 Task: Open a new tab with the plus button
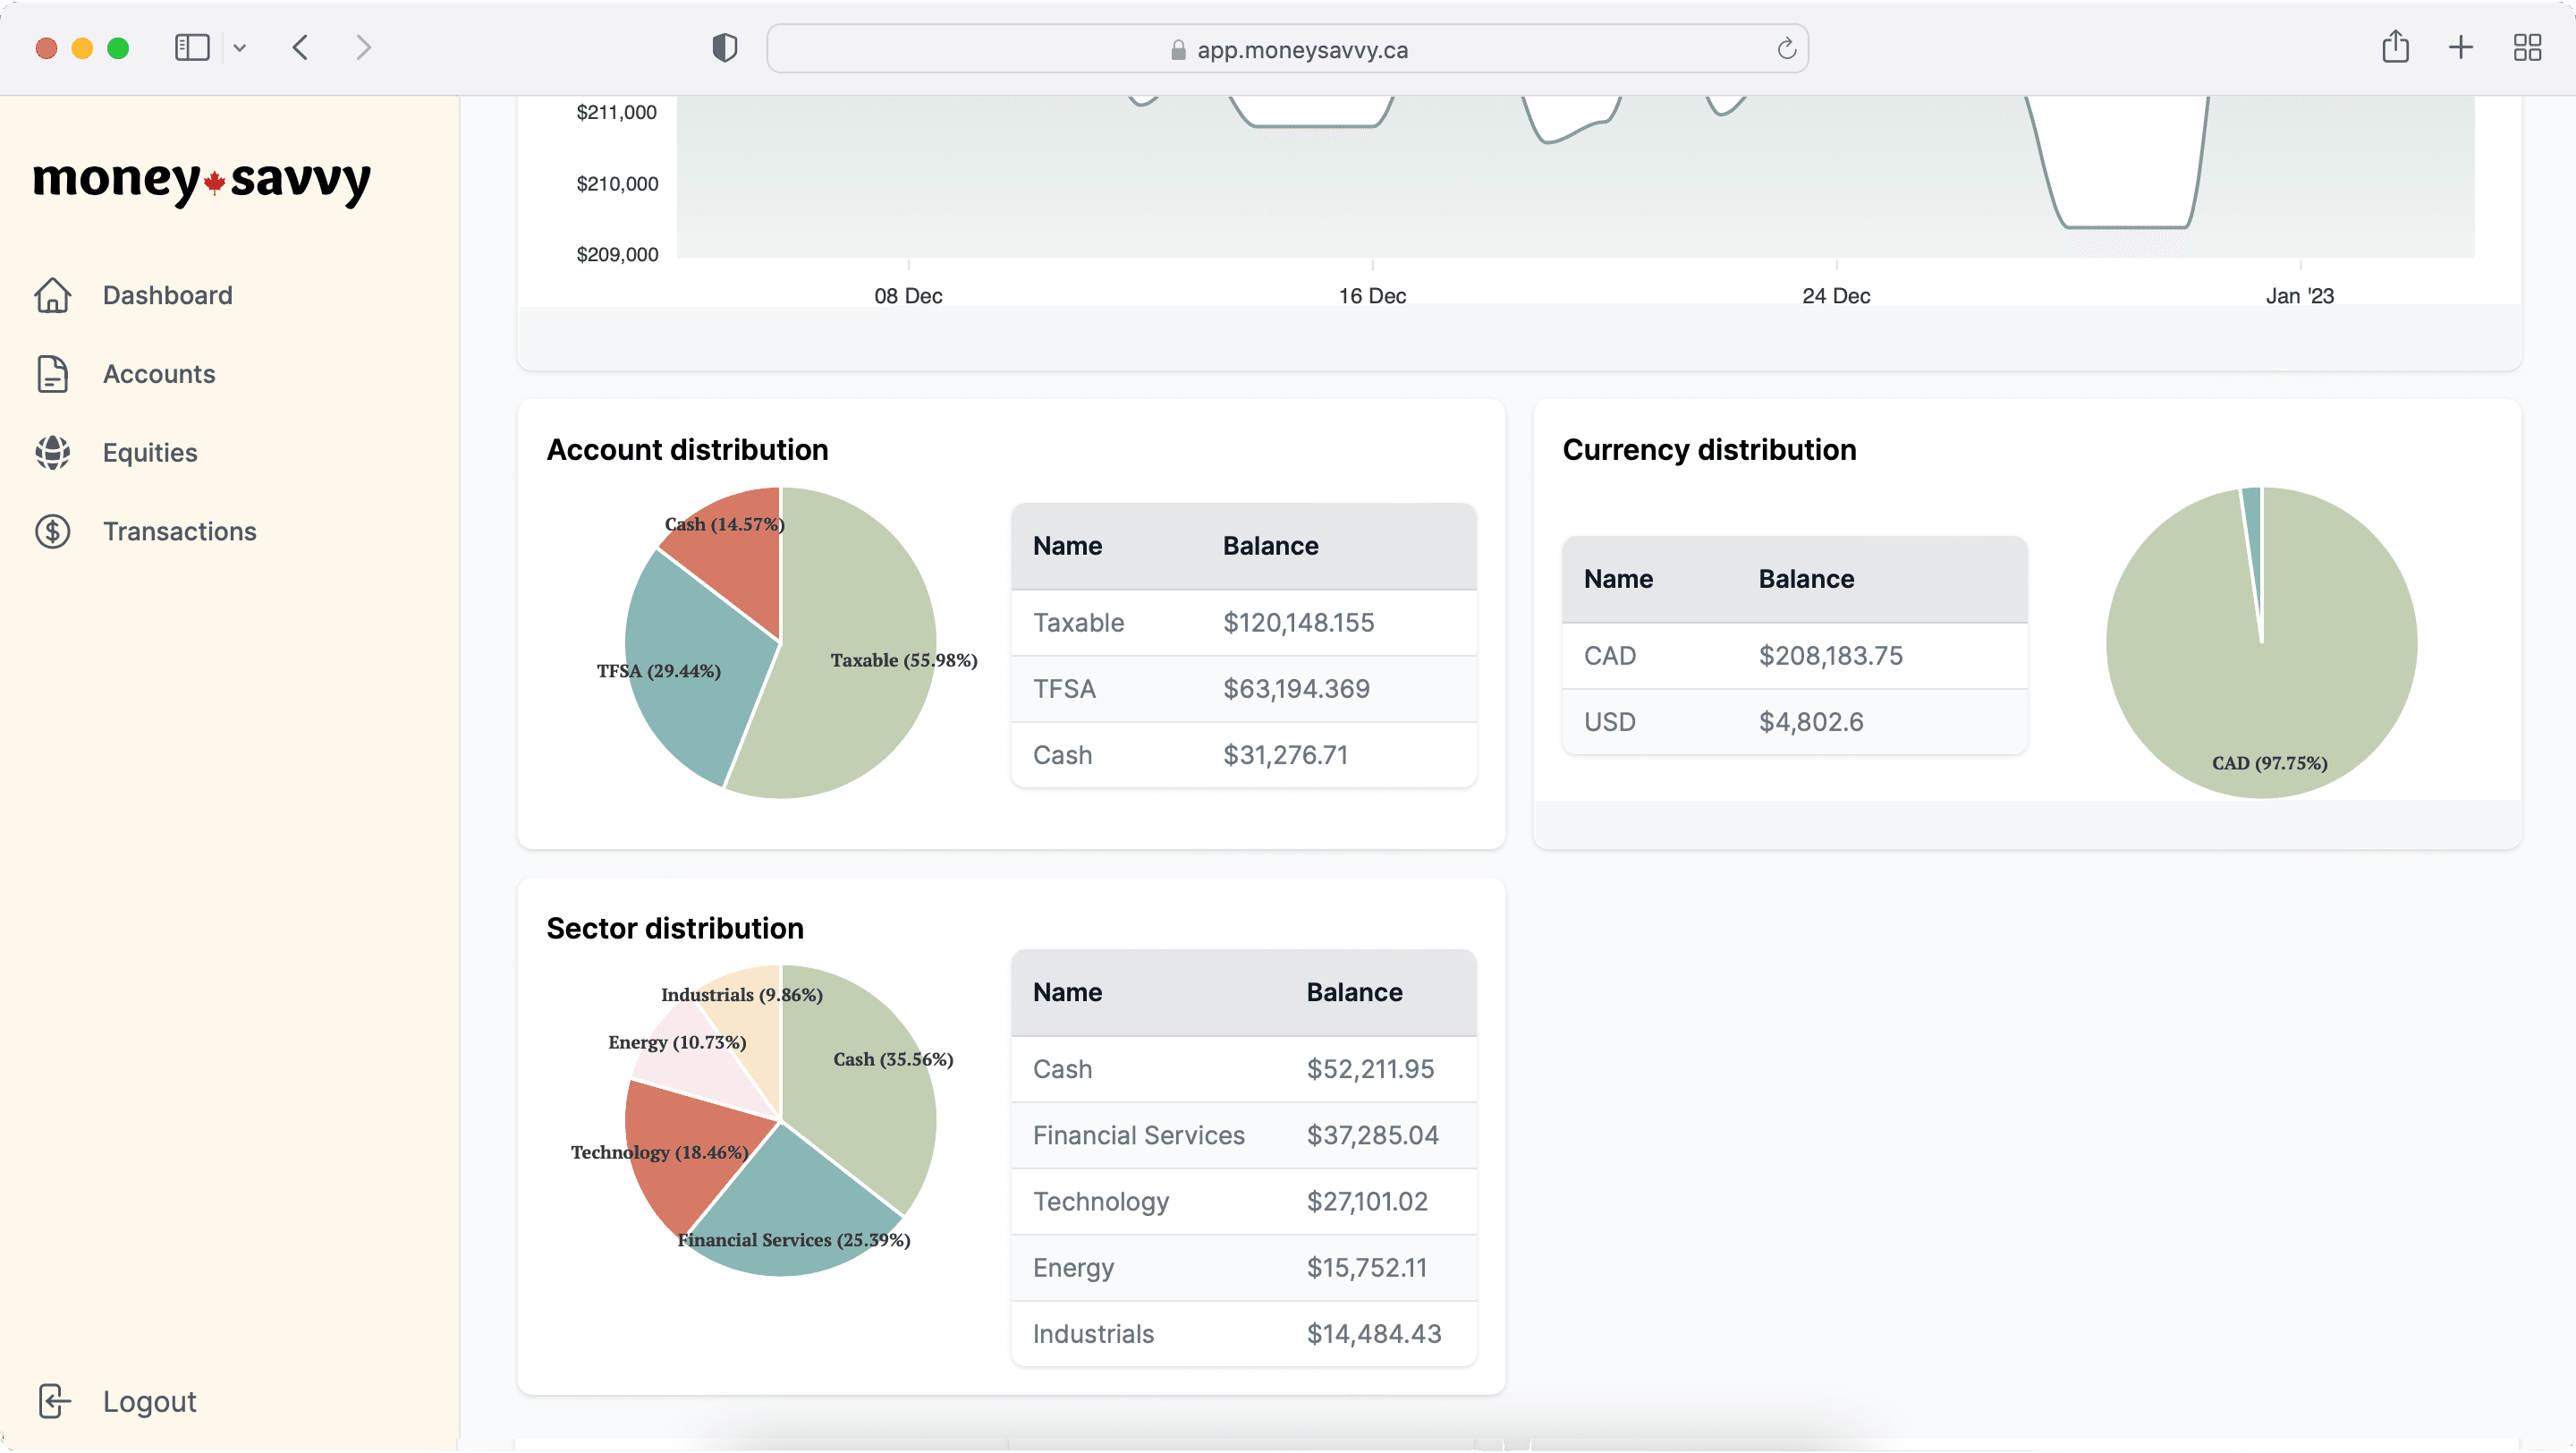pyautogui.click(x=2461, y=47)
